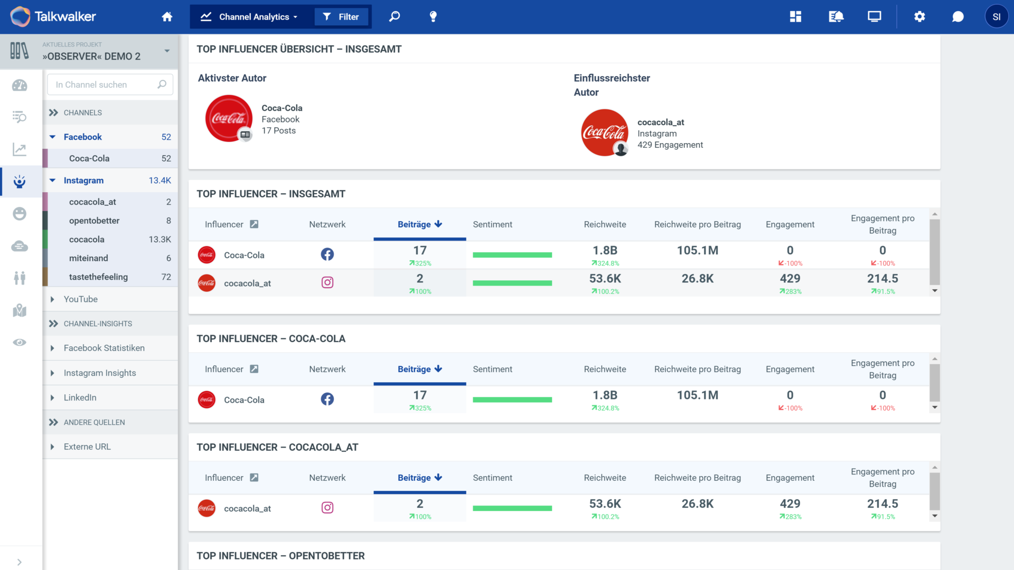Open Coca-Cola influencer in Insgesamt table
Viewport: 1014px width, 570px height.
pyautogui.click(x=244, y=255)
